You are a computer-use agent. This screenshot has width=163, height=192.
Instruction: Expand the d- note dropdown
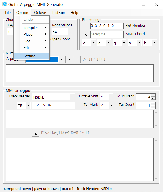93,43
